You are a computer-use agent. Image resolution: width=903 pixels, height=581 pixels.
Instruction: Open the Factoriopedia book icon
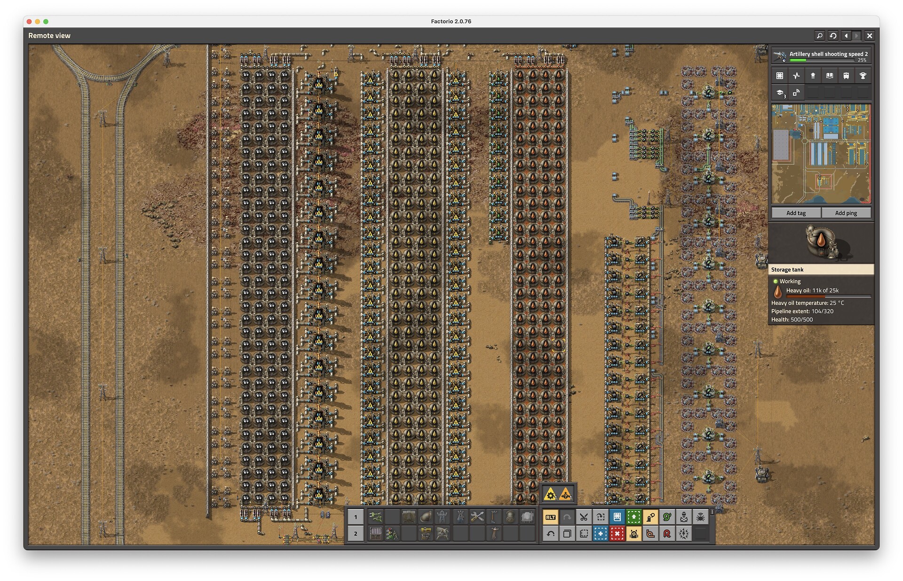pos(829,76)
